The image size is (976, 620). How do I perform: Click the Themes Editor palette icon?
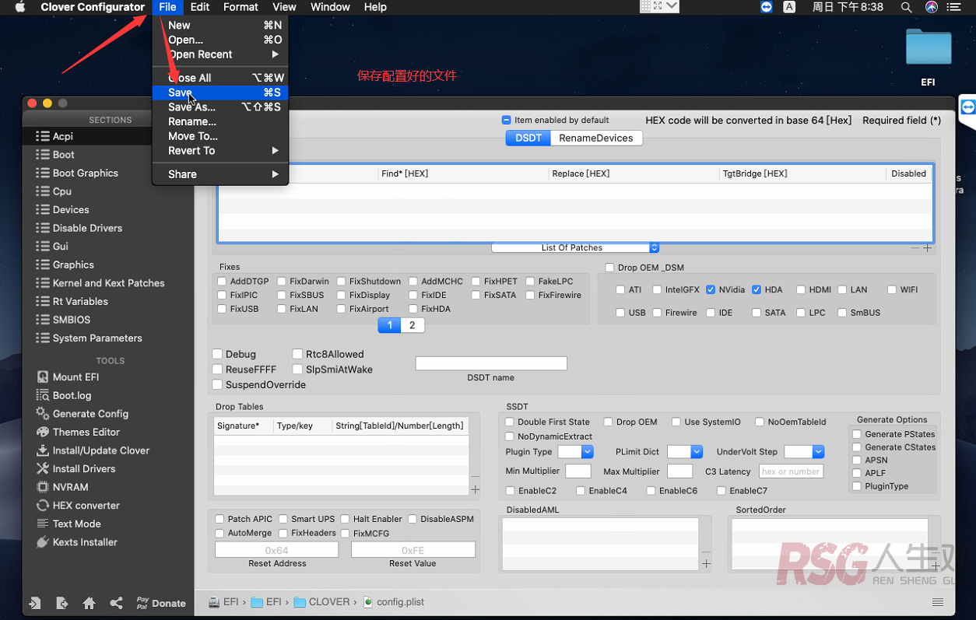43,432
